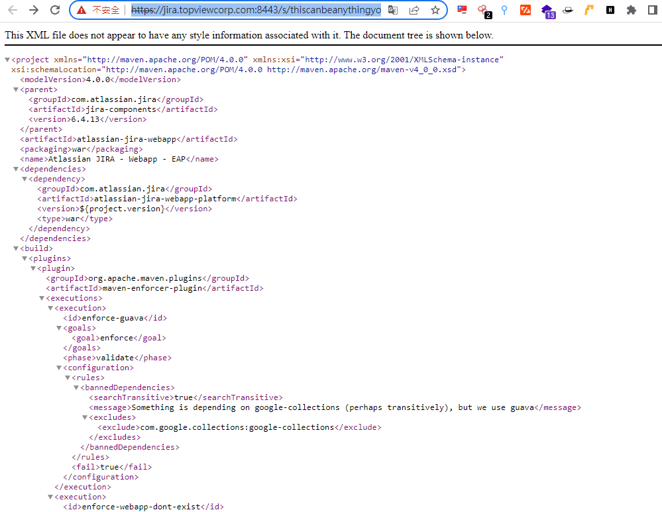Click the enforce-guava id line
The width and height of the screenshot is (662, 512).
tap(115, 318)
